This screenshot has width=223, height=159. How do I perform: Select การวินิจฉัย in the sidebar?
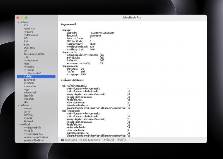click(29, 70)
